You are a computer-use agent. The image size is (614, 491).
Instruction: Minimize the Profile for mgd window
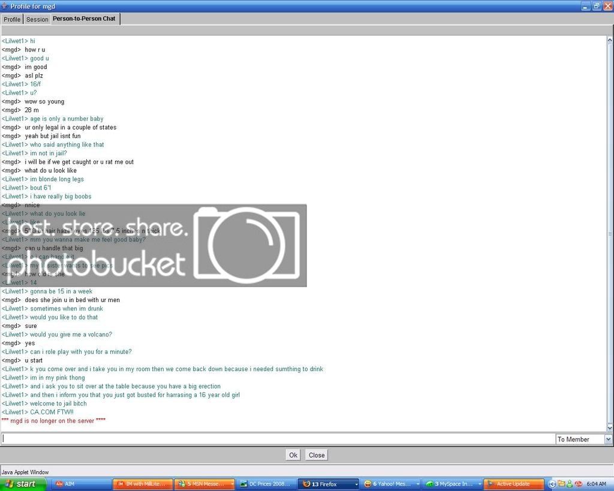coord(585,6)
